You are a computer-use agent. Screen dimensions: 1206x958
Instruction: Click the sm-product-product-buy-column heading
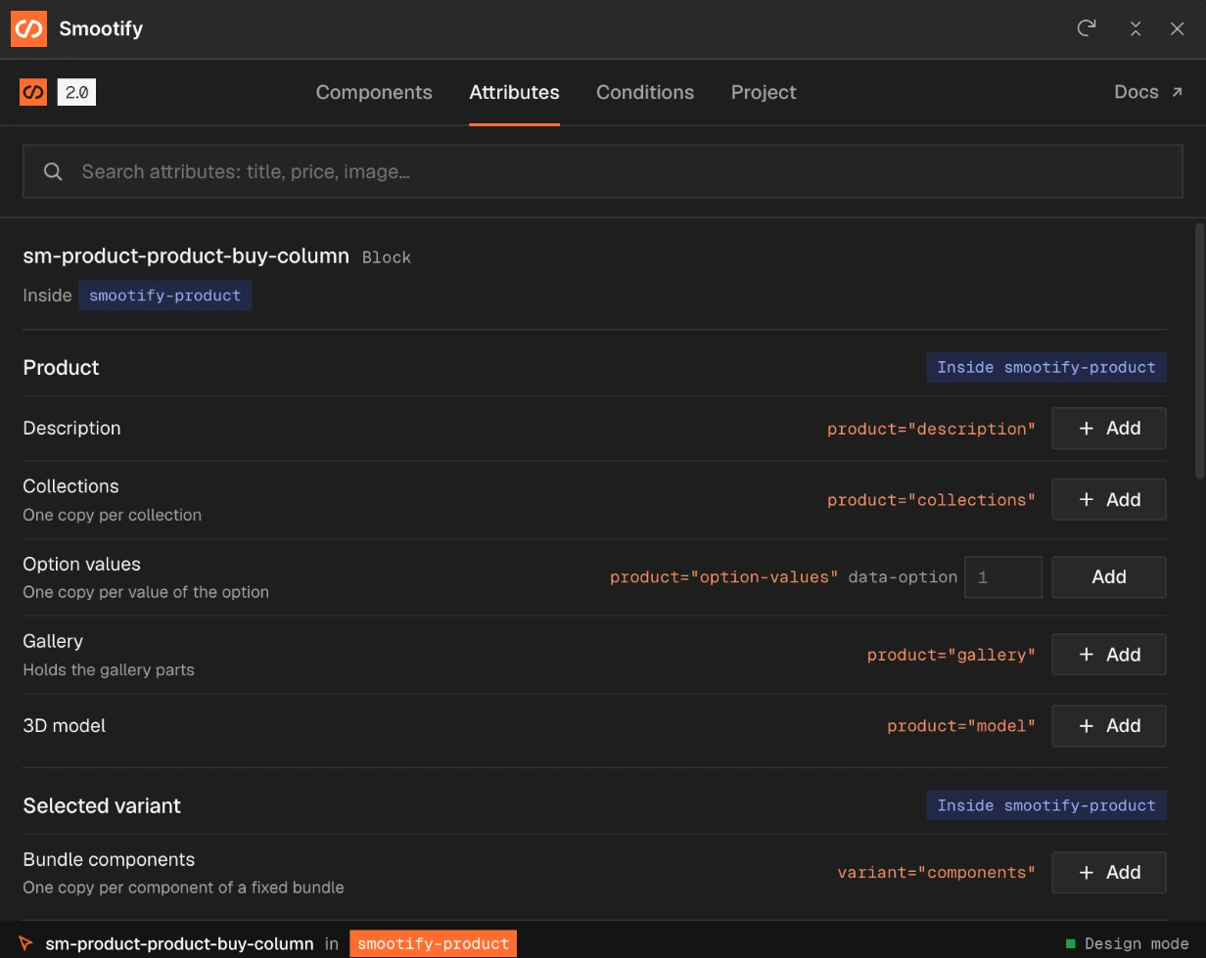(x=186, y=256)
